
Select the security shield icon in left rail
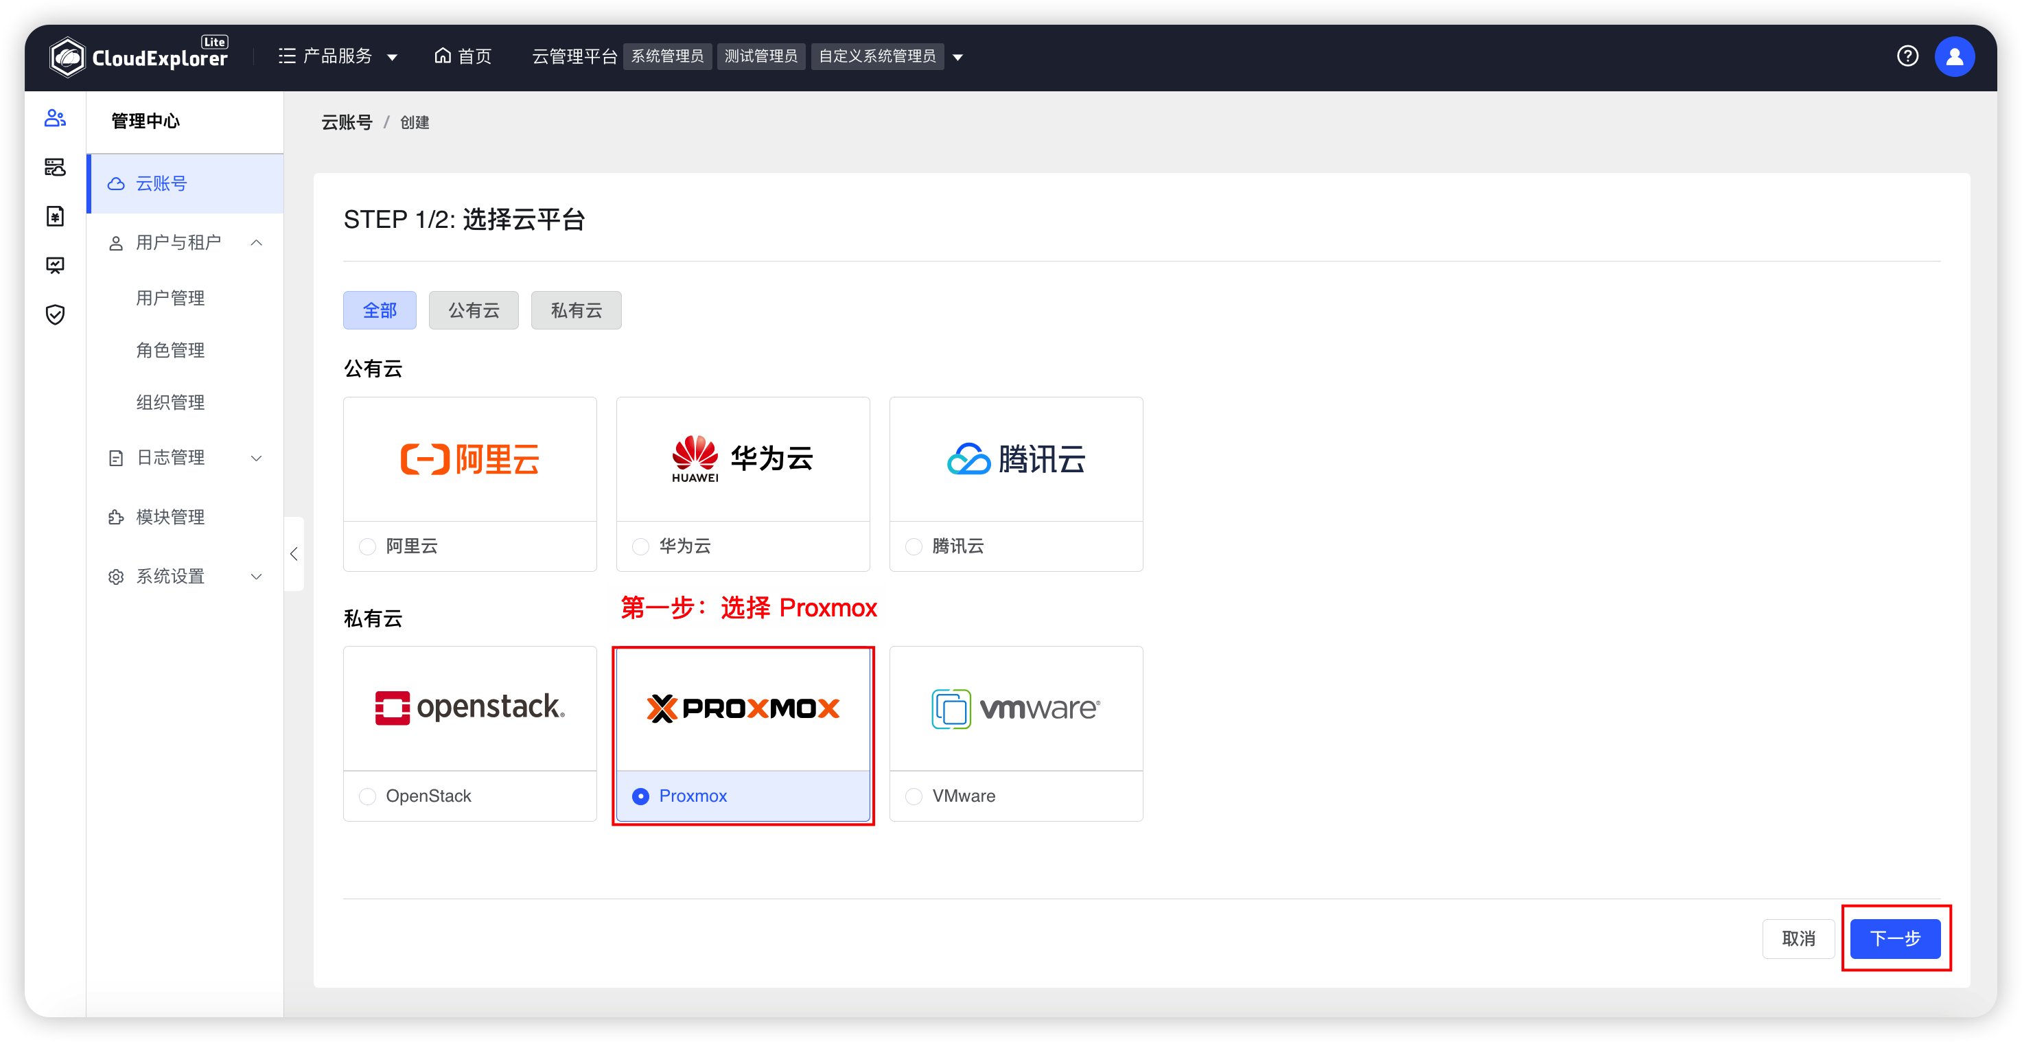[55, 315]
